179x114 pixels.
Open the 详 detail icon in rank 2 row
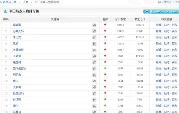(x=94, y=31)
